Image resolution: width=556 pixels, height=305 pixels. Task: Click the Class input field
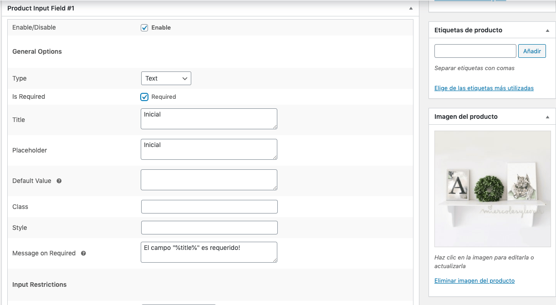[209, 207]
